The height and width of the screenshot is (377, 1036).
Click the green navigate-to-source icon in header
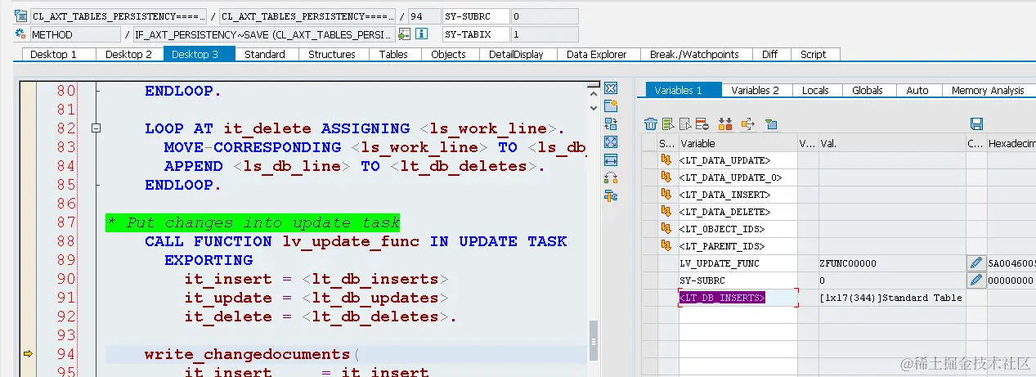(x=405, y=34)
